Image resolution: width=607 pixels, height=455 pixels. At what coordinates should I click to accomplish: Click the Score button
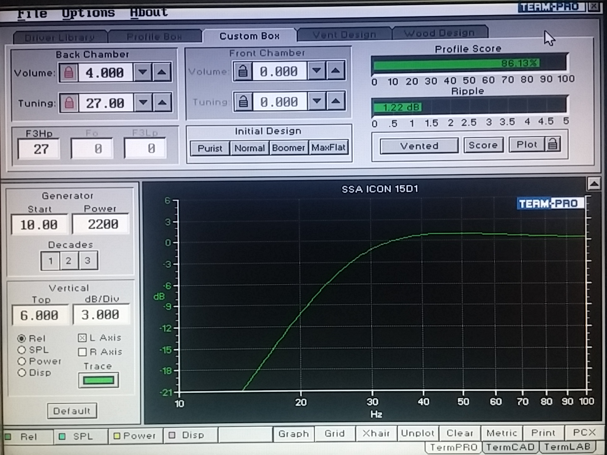tap(483, 145)
